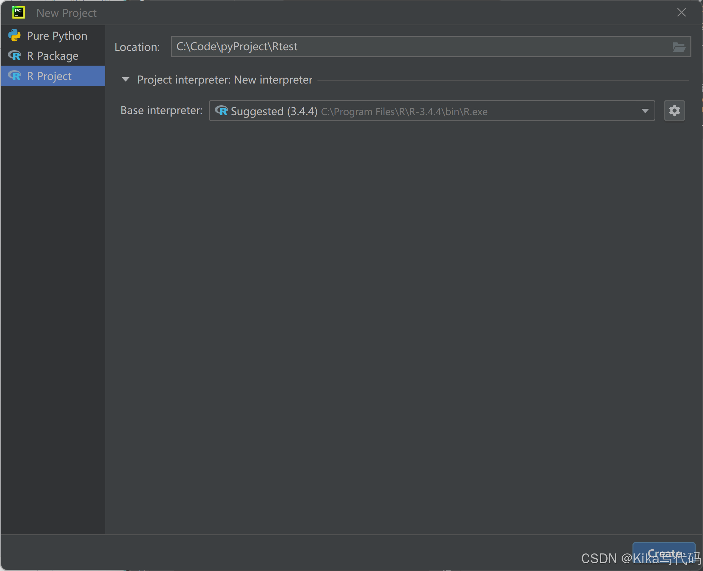Select the R Project list entry
The image size is (703, 571).
click(49, 76)
